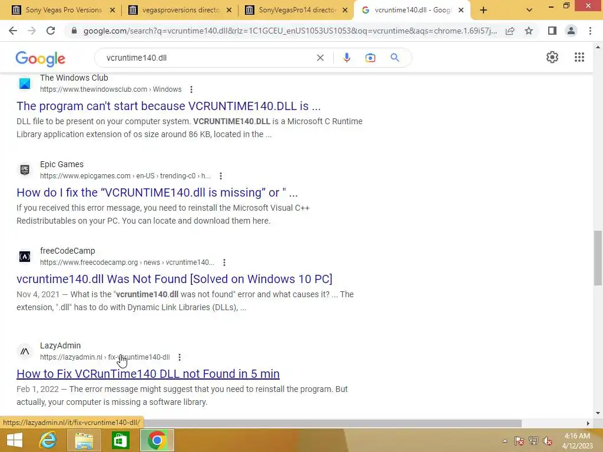603x452 pixels.
Task: Click the horizontal scroll right arrow
Action: point(588,423)
